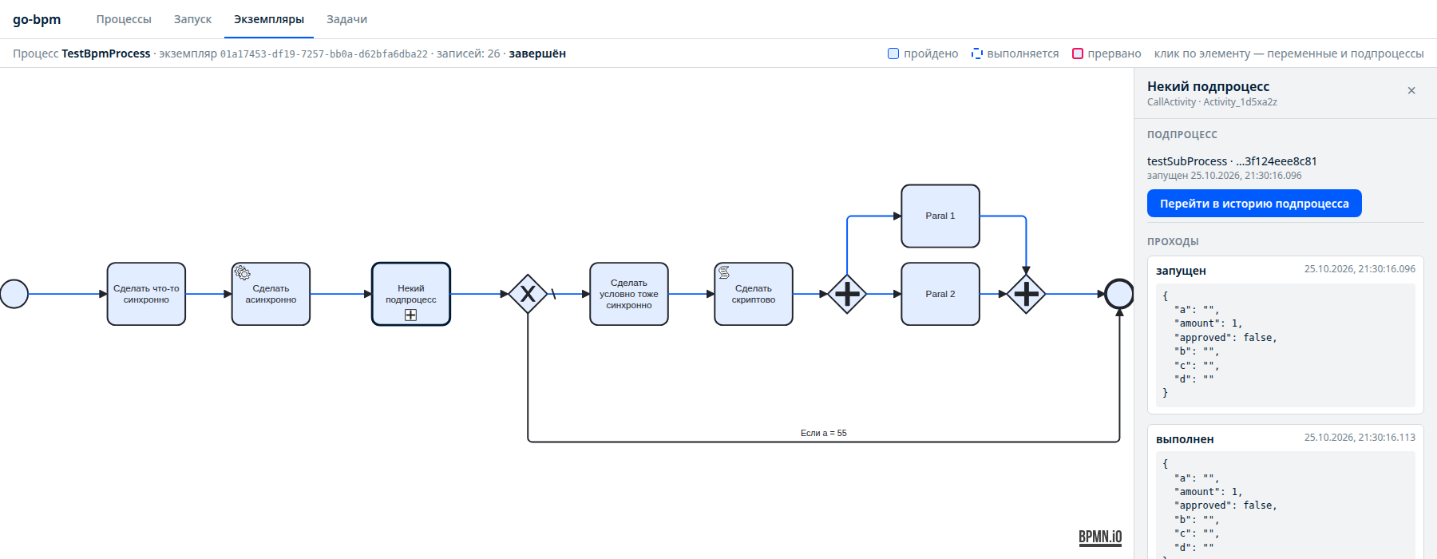Screen dimensions: 1437x559
Task: Close the Некий подпроцесс details panel
Action: tap(1411, 91)
